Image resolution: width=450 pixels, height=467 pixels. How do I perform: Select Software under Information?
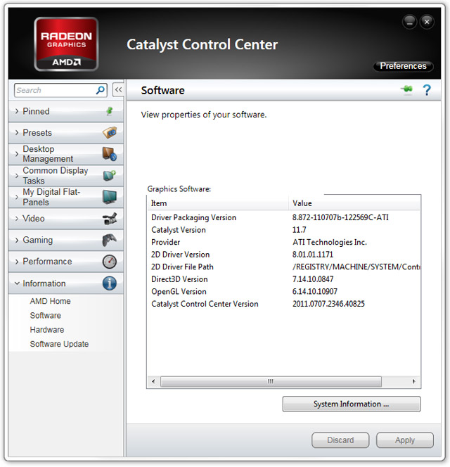[x=45, y=315]
